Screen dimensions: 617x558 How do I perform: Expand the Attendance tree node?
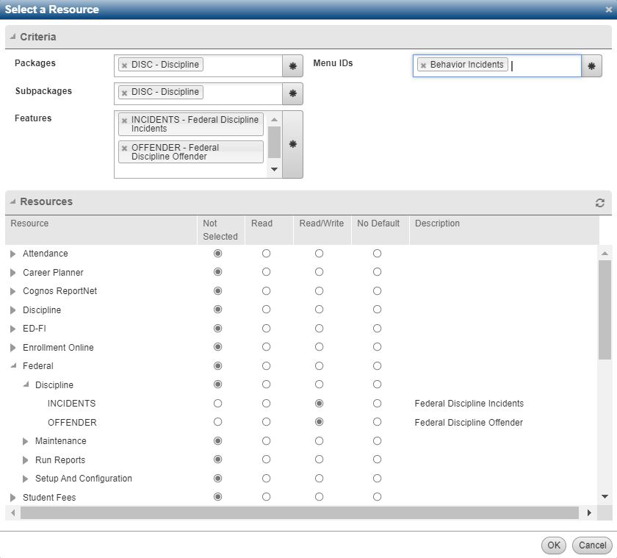(12, 253)
